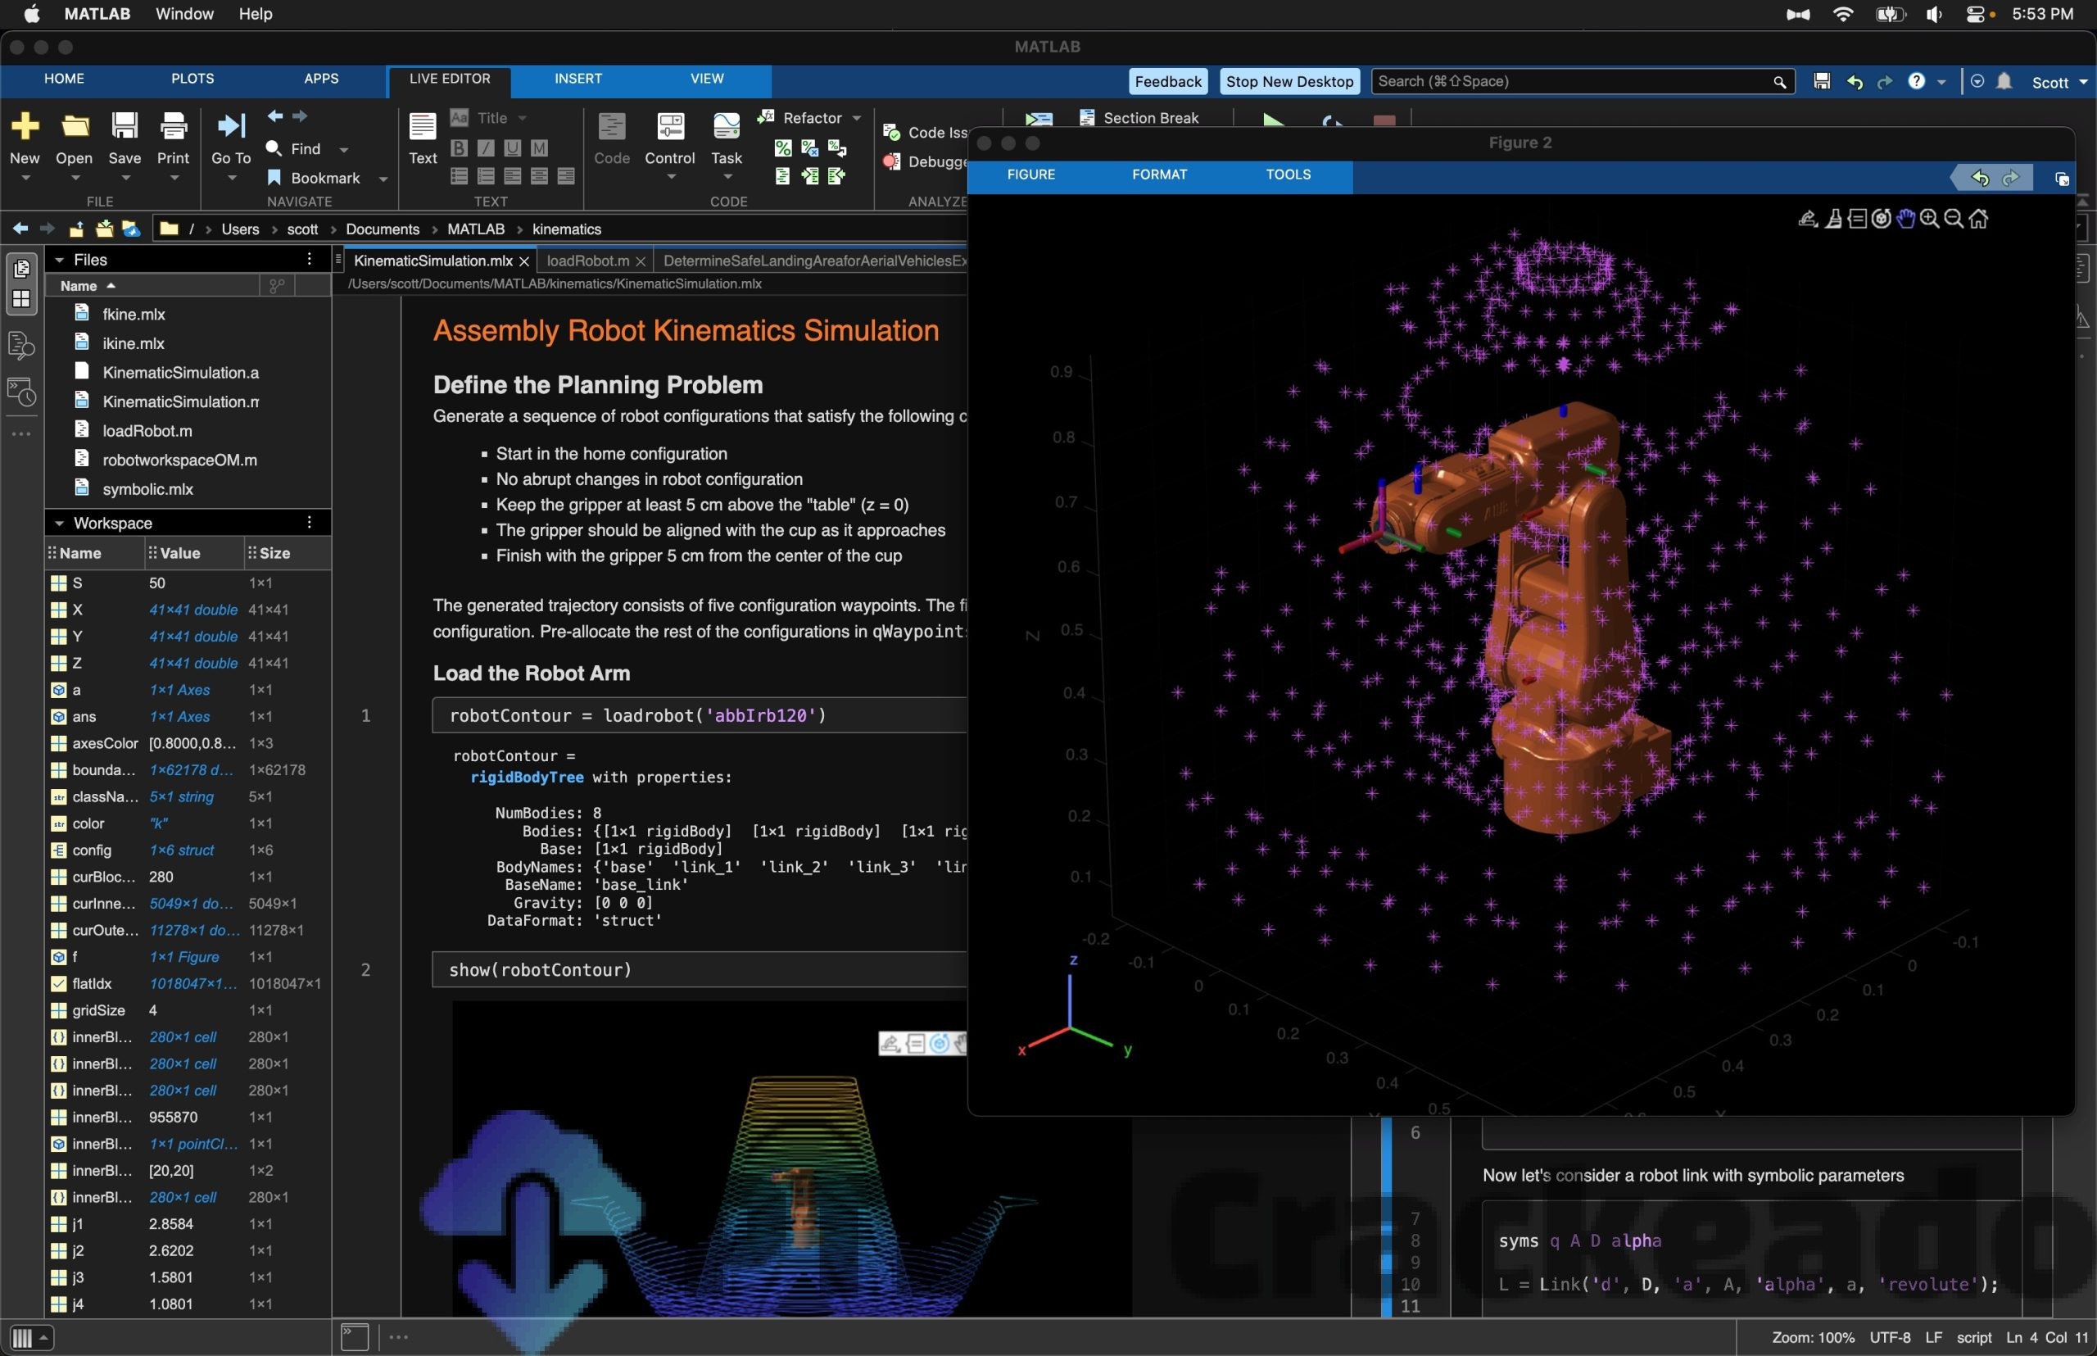Click the Go To arrow icon
The height and width of the screenshot is (1356, 2097).
231,126
